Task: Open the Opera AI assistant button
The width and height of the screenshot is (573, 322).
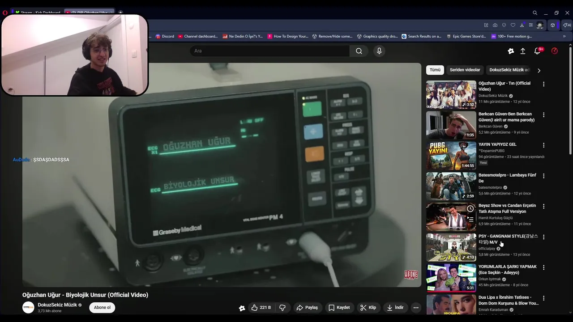Action: click(567, 25)
